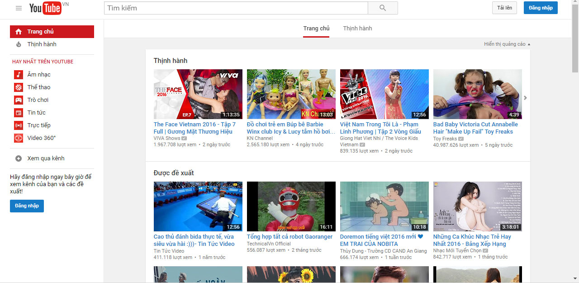Click the news icon for Tin tức
The width and height of the screenshot is (579, 283).
(x=19, y=113)
